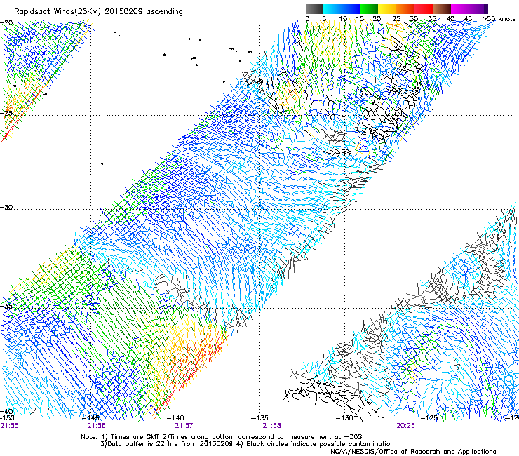
Task: Click the gray 0–5 knots legend swatch
Action: 314,8
